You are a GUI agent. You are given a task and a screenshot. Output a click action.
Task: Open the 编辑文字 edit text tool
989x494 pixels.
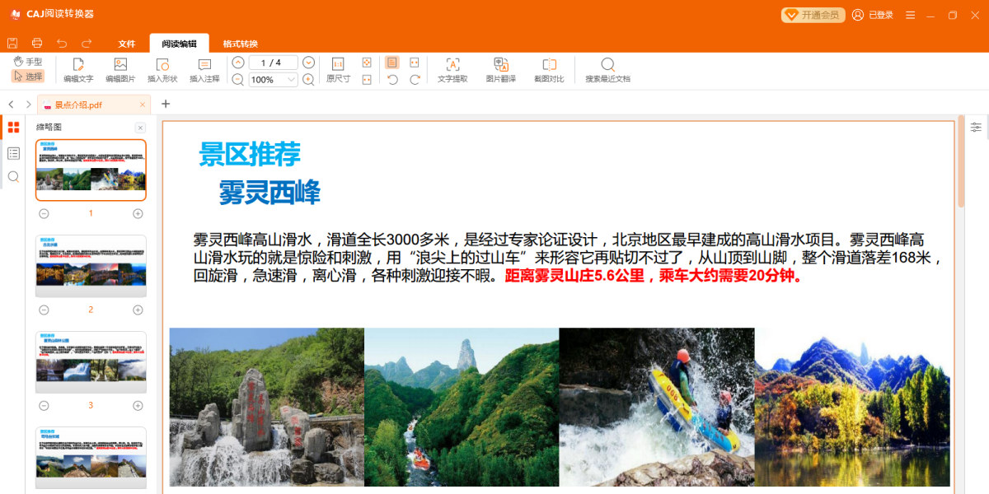point(78,70)
